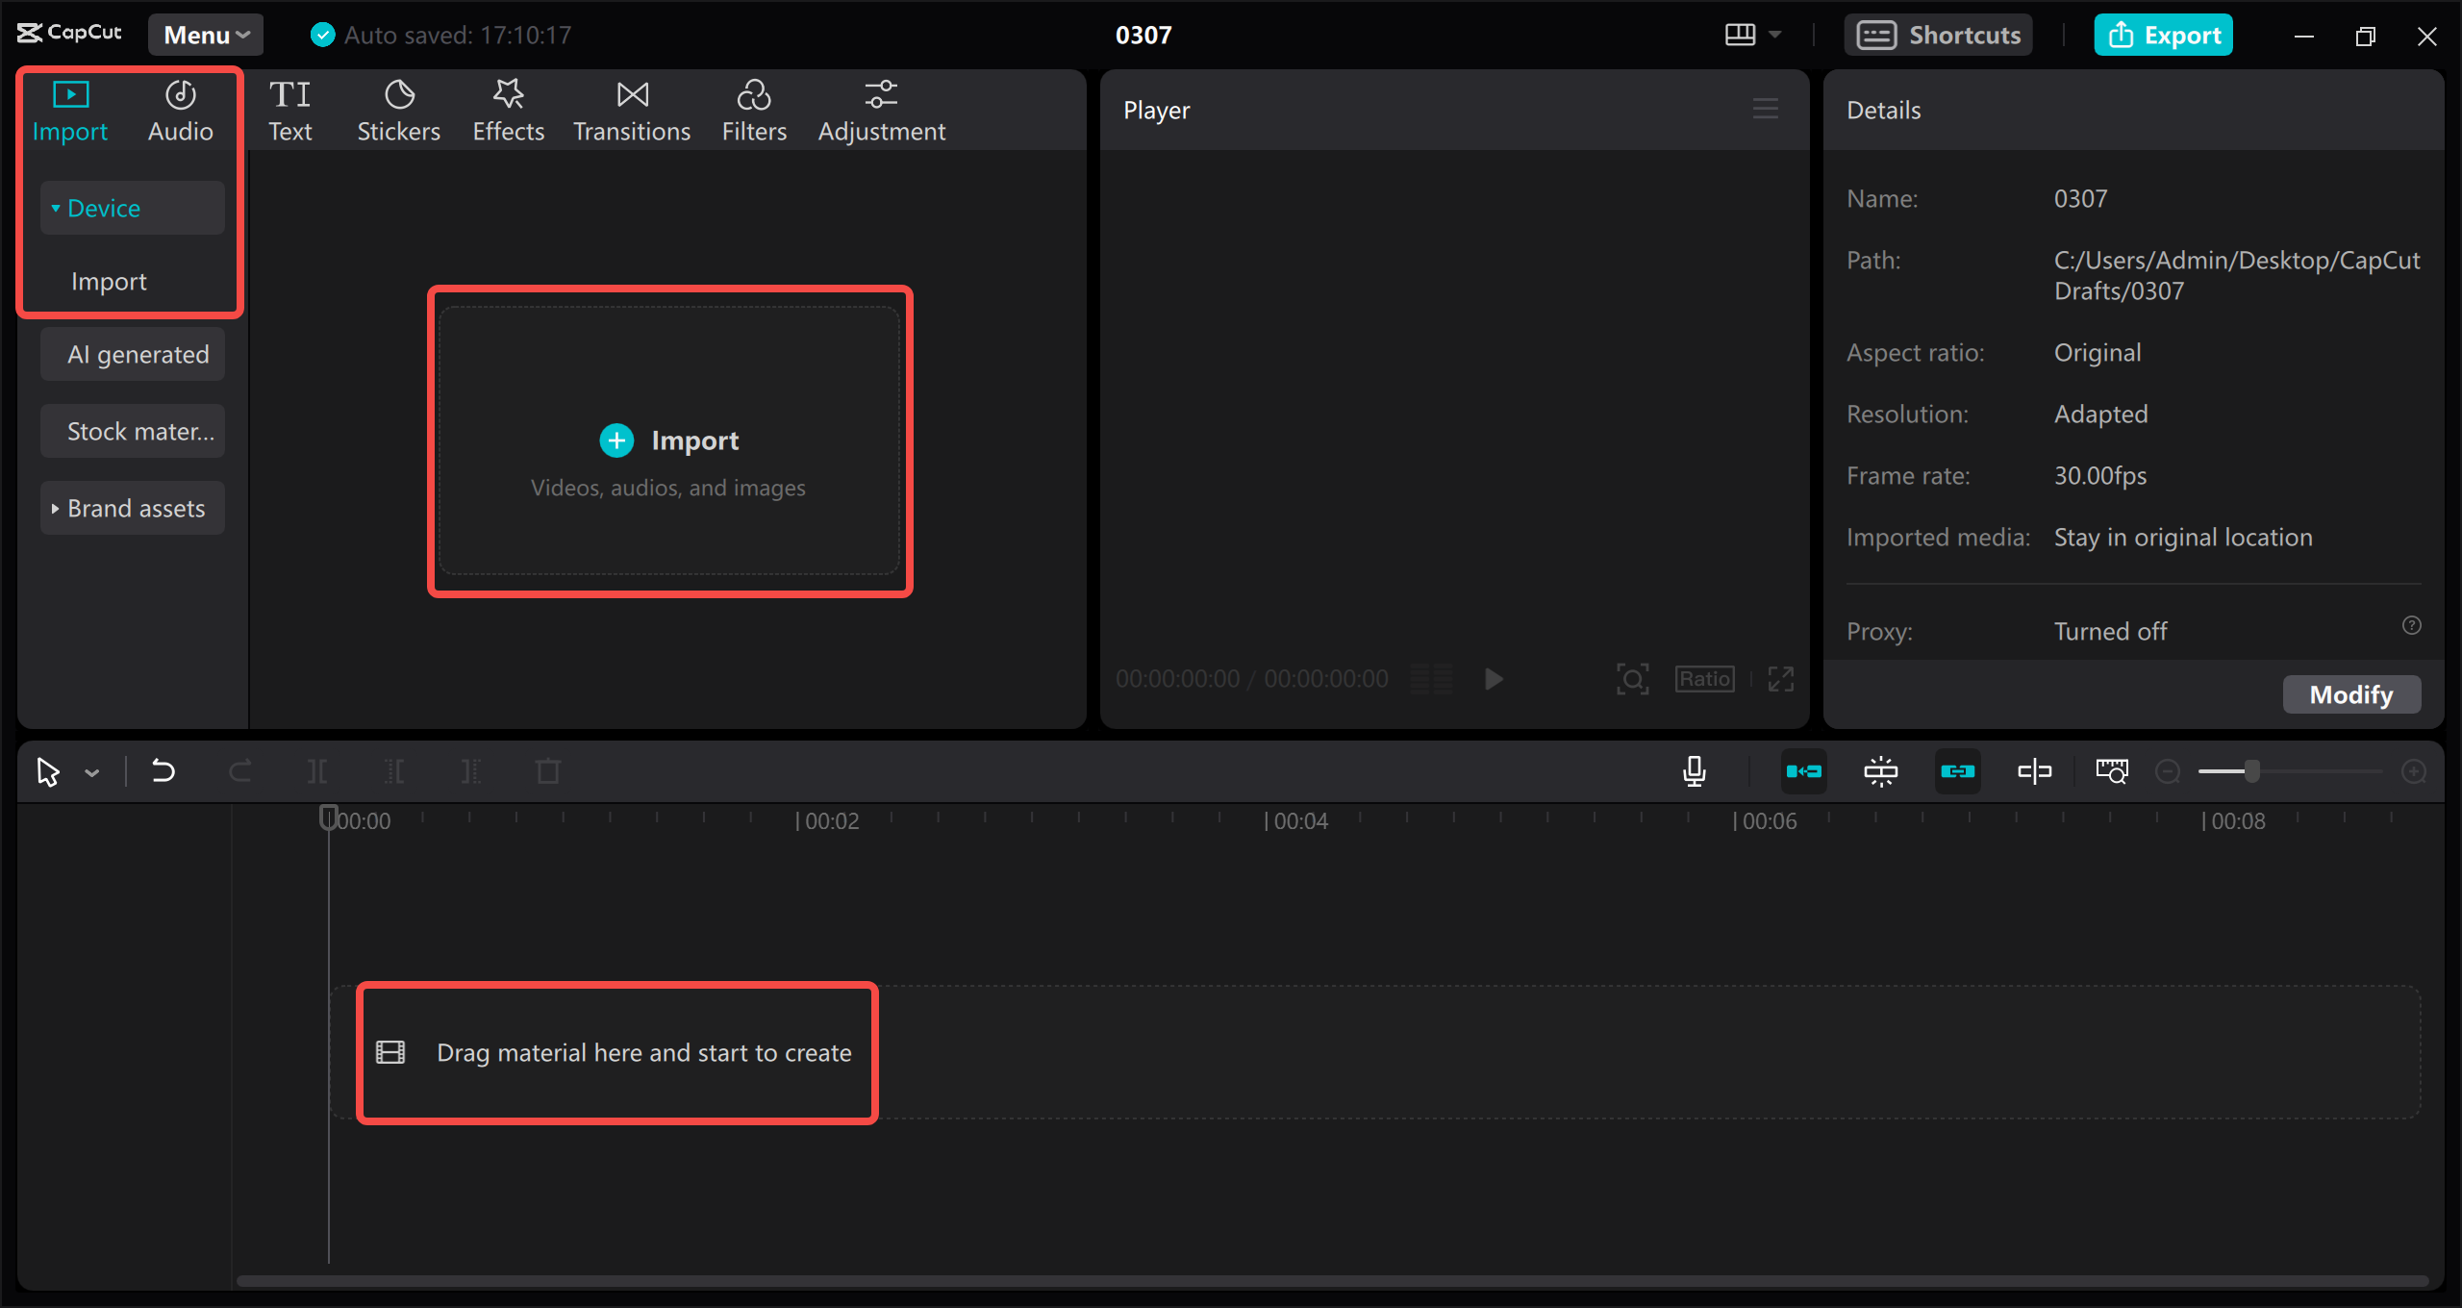Select the Stock materials category

[x=132, y=431]
